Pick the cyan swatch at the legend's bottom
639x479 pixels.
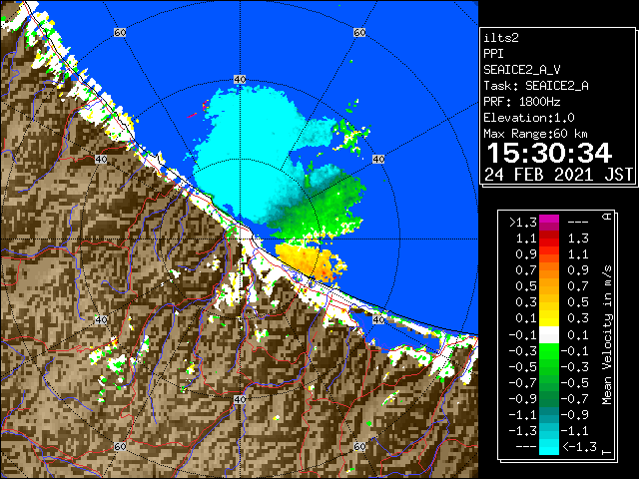point(548,447)
